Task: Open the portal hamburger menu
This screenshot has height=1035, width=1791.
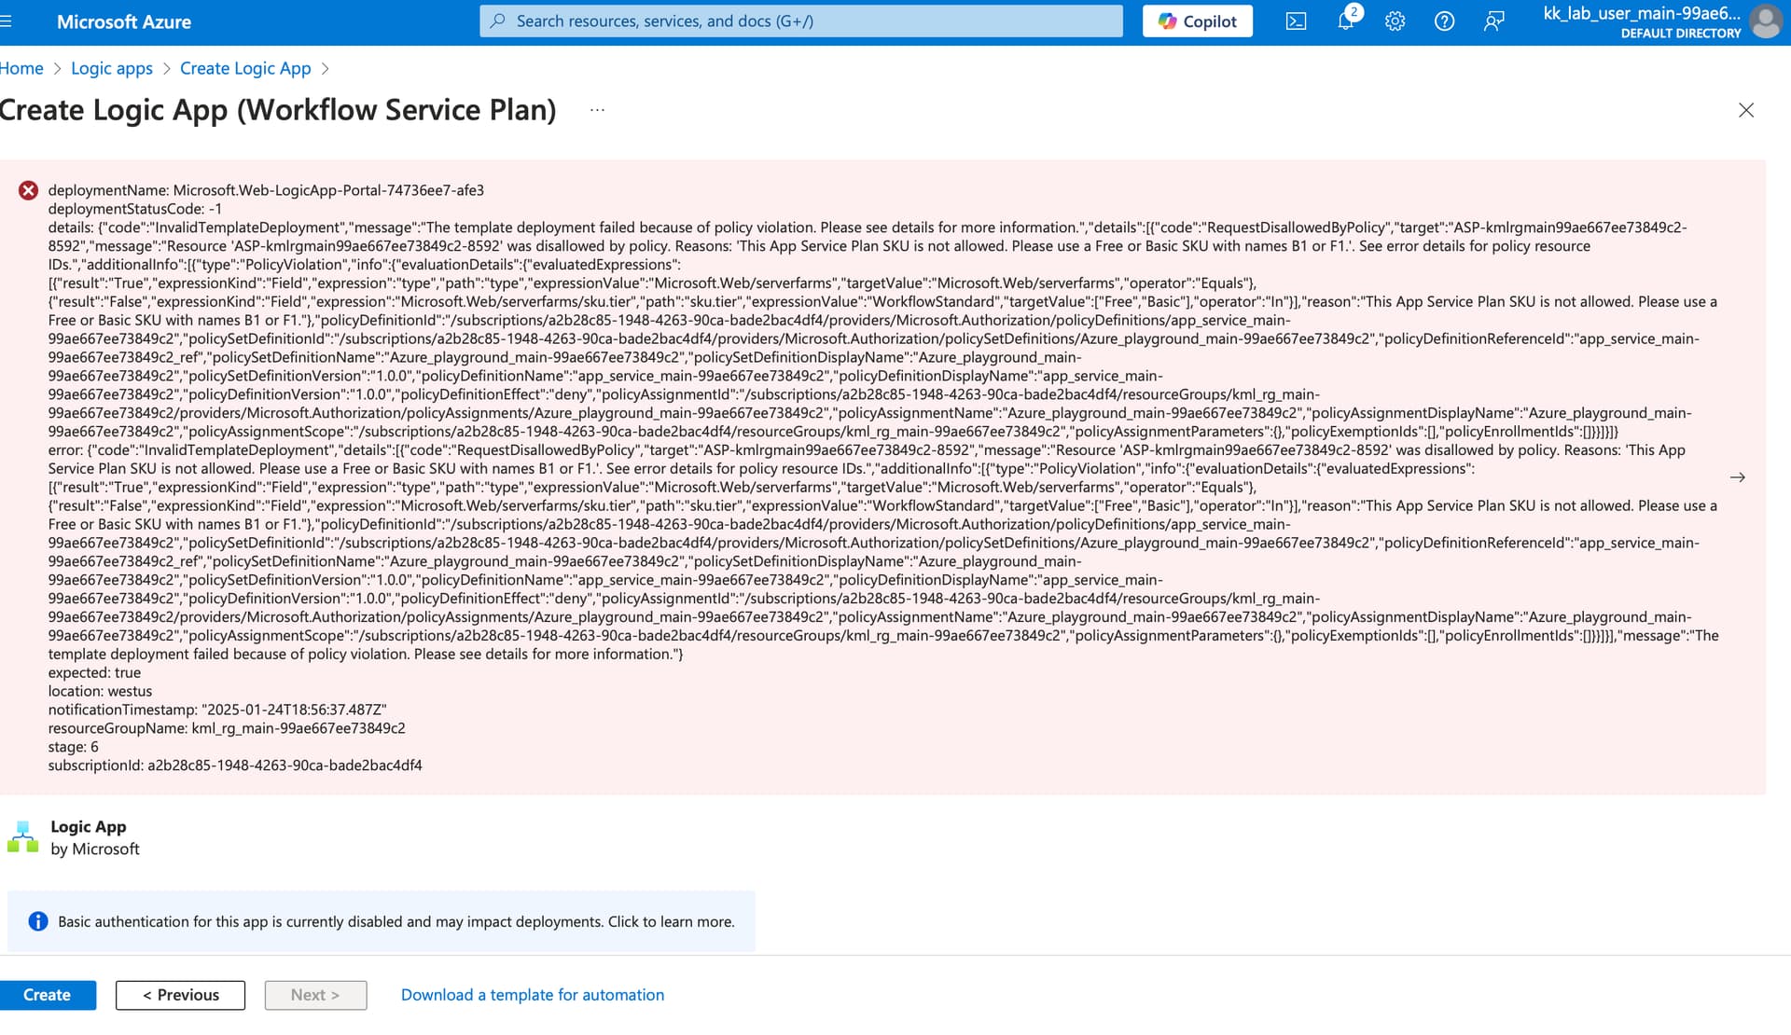Action: click(7, 21)
